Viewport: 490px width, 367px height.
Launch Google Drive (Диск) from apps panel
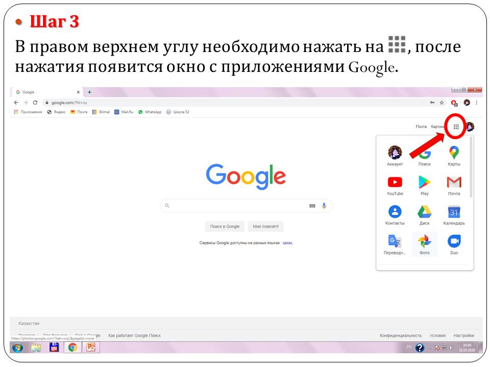424,212
